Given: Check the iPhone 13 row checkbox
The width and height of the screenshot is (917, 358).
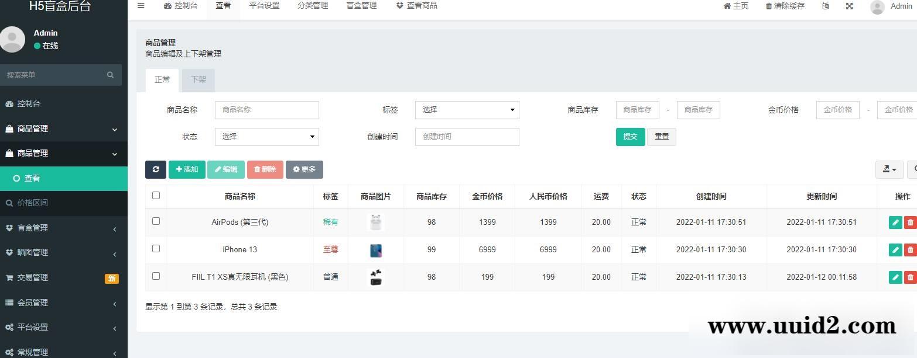Looking at the screenshot, I should (x=156, y=249).
